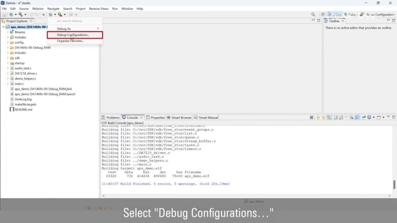Open the Smart Browser tab
This screenshot has height=223, width=397.
coord(180,118)
